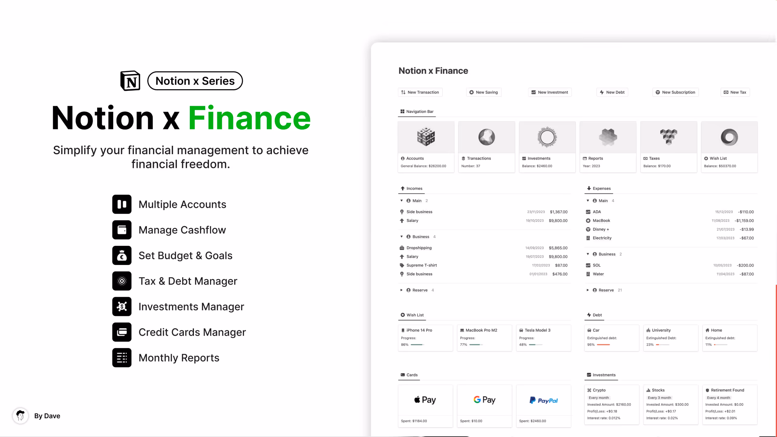
Task: Click the Tesla Model 3 car icon
Action: 521,330
